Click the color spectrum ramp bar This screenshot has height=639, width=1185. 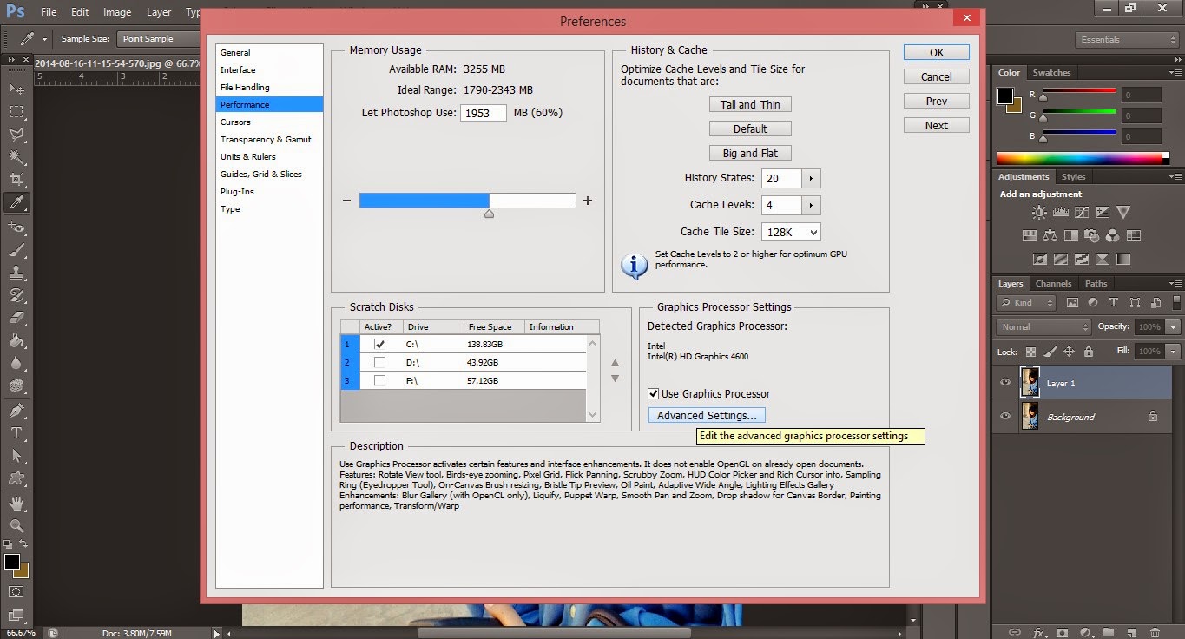1083,158
